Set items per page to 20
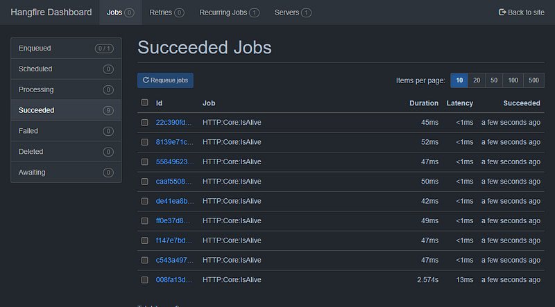555x307 pixels. pos(477,80)
